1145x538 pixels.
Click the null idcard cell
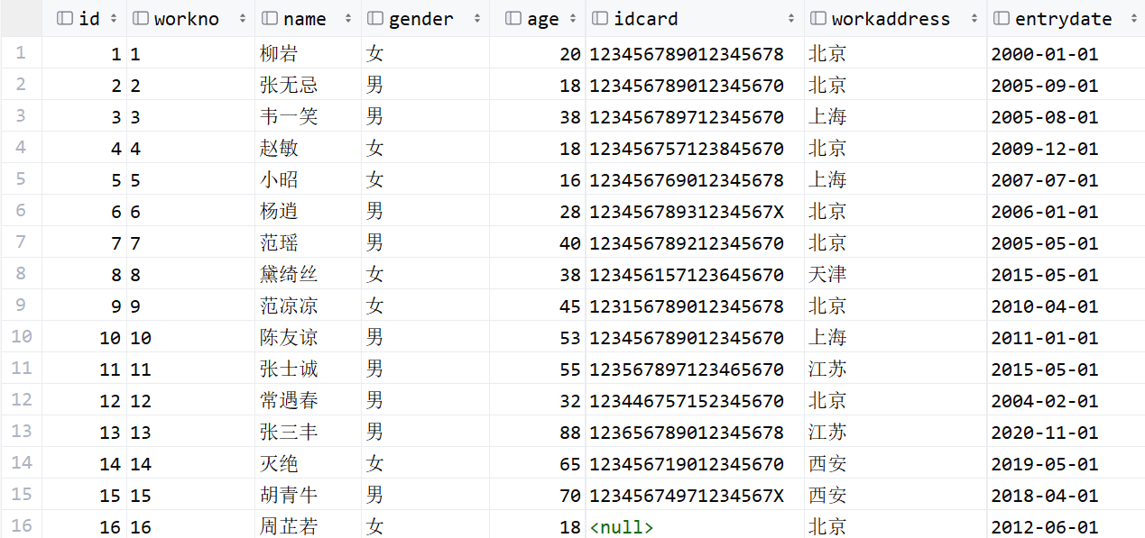622,526
